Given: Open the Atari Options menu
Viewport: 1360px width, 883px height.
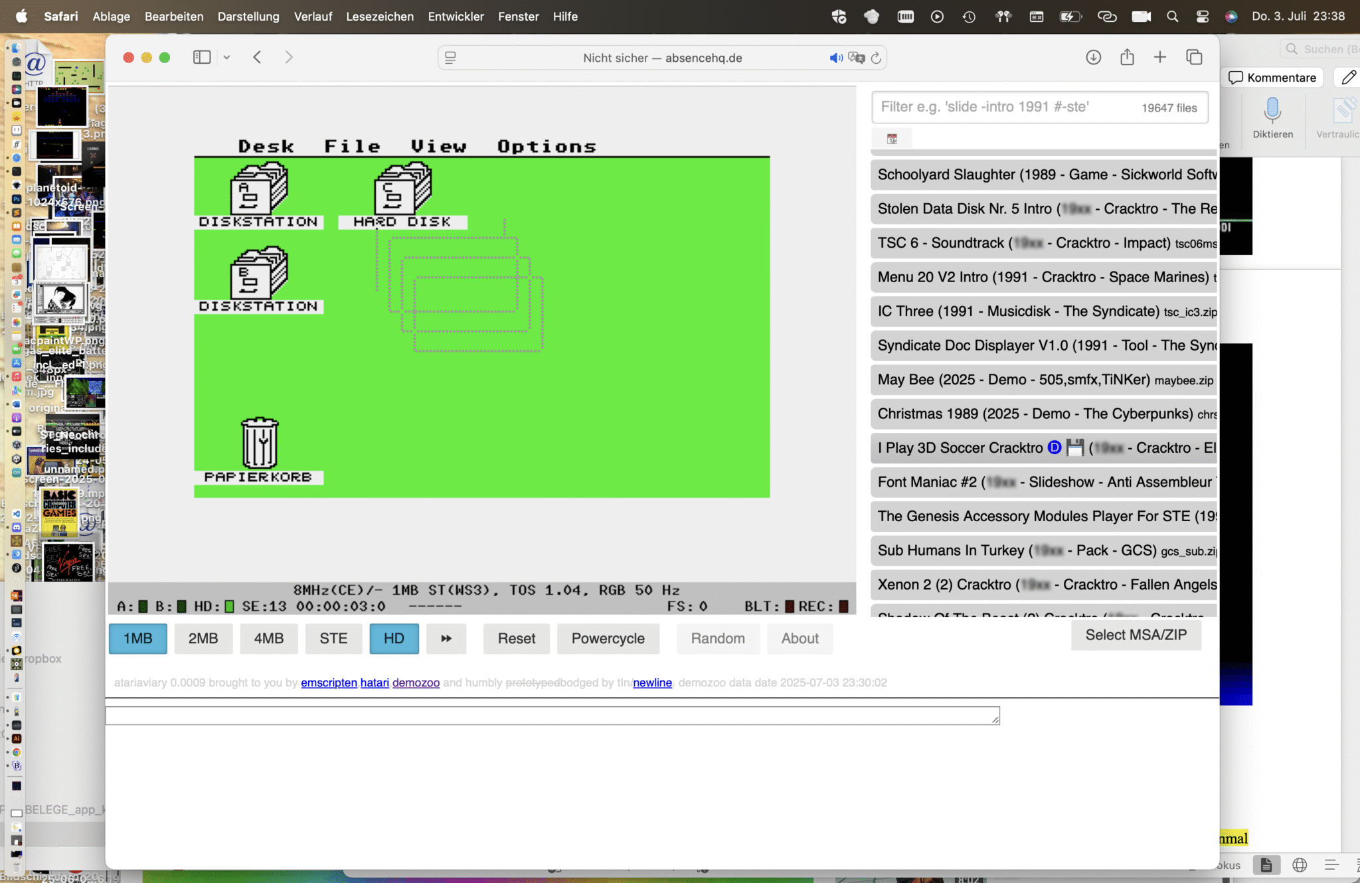Looking at the screenshot, I should click(x=547, y=146).
